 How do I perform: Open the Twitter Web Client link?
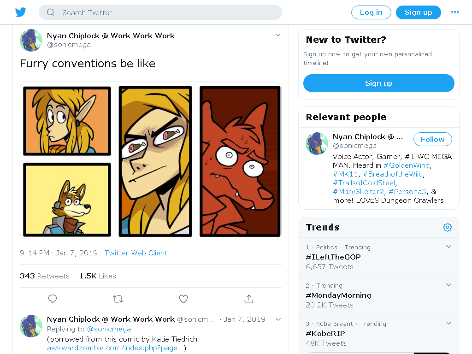click(x=136, y=253)
